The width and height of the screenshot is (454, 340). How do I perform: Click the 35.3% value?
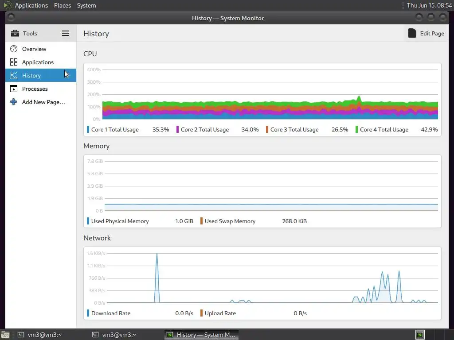coord(160,130)
